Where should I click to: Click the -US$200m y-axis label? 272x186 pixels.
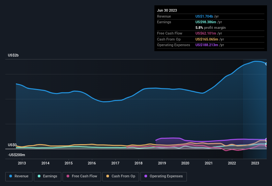coord(16,155)
